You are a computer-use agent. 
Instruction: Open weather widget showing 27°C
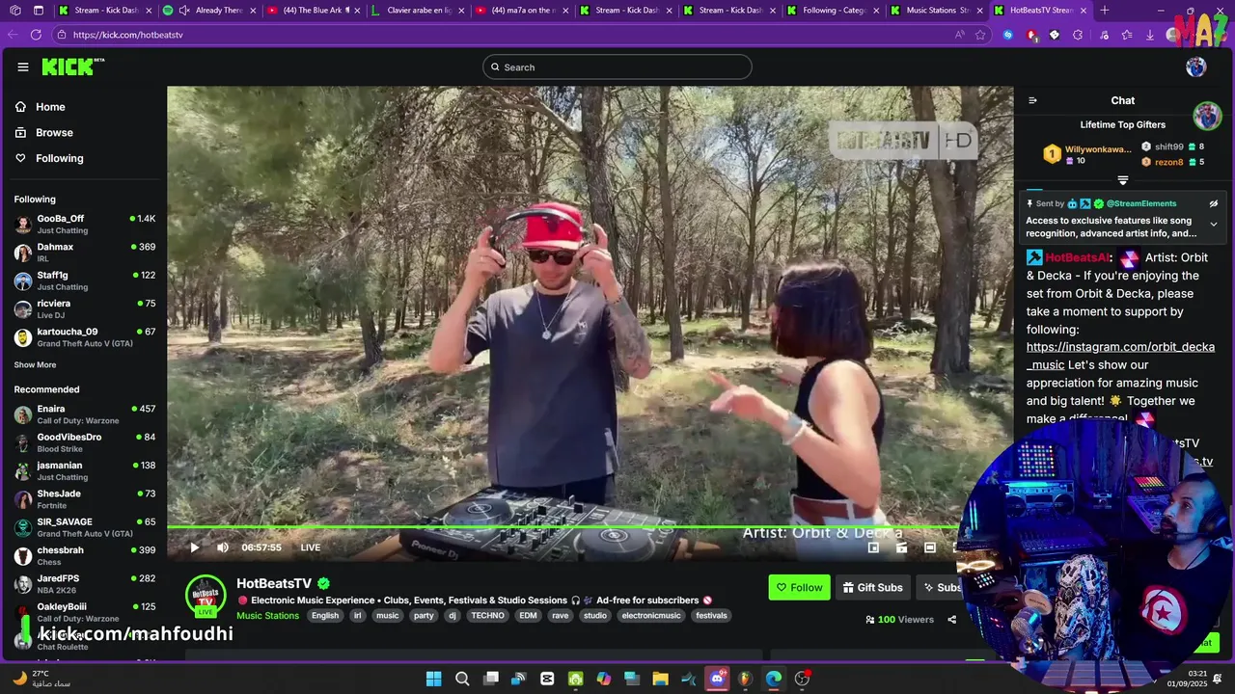(x=43, y=679)
